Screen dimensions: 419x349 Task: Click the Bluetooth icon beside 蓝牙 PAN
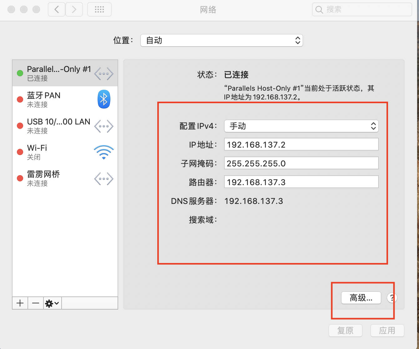[104, 99]
